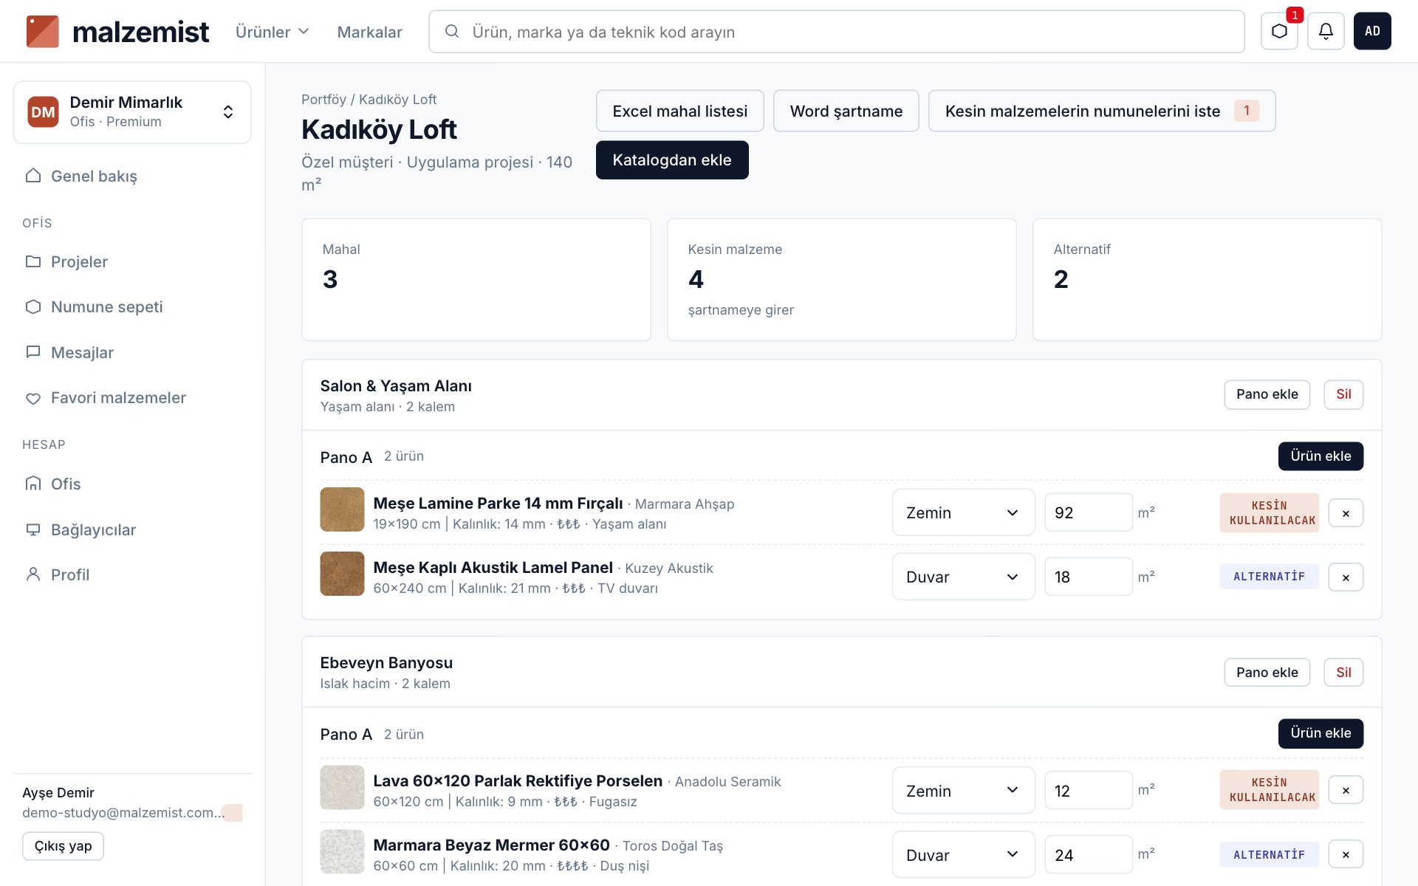Click Excel mahal listesi button
The width and height of the screenshot is (1418, 886).
click(679, 111)
